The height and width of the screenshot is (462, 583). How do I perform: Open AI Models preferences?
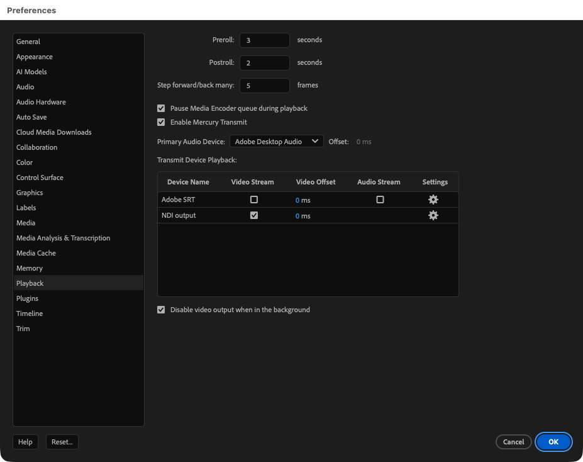tap(79, 72)
